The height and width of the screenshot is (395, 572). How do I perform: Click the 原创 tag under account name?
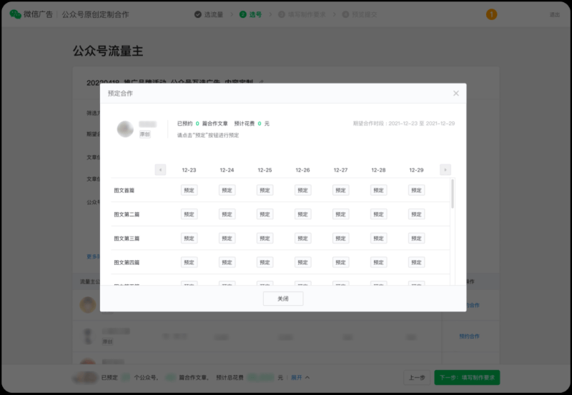point(145,134)
